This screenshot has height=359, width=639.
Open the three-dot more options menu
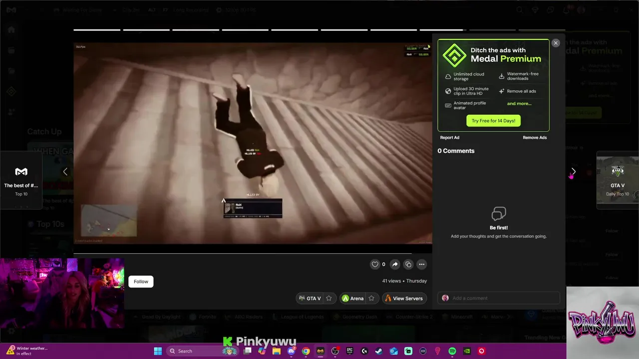(x=422, y=264)
